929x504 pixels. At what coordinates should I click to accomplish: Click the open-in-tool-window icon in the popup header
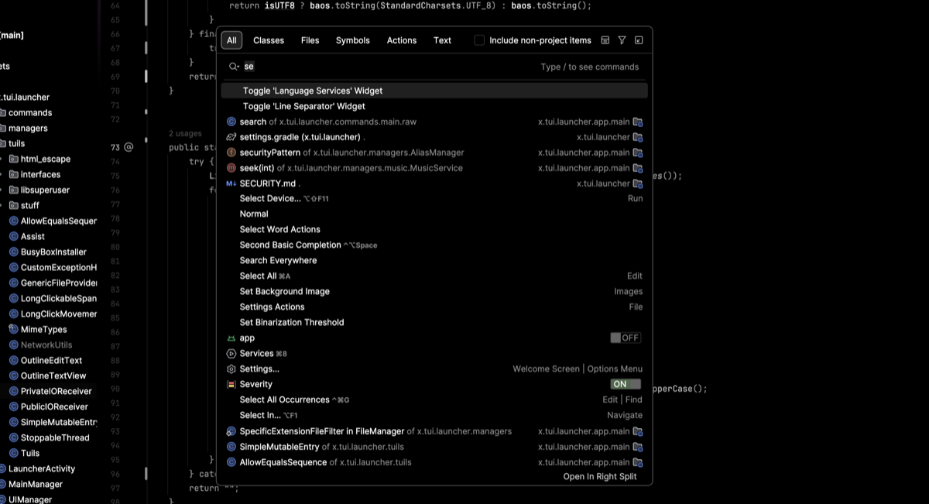pyautogui.click(x=639, y=40)
